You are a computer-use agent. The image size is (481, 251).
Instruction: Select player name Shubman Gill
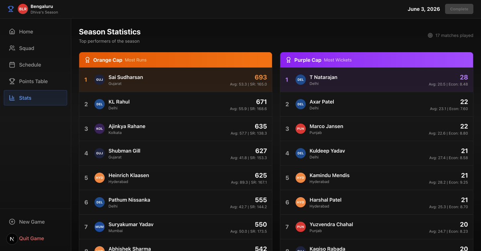point(124,151)
